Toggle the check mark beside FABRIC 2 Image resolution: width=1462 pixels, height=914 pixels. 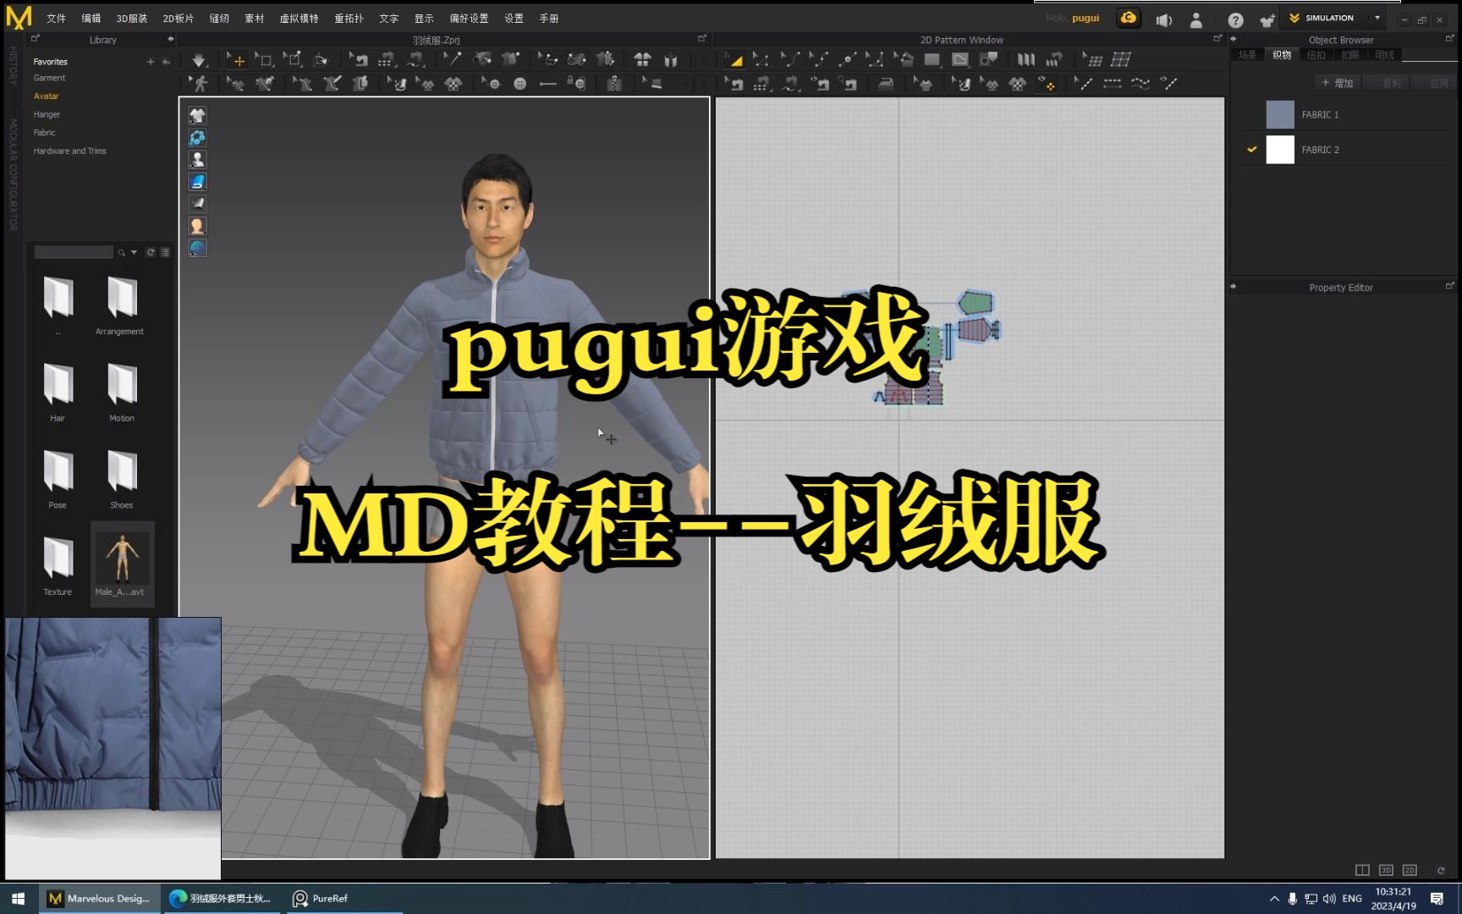click(1252, 150)
